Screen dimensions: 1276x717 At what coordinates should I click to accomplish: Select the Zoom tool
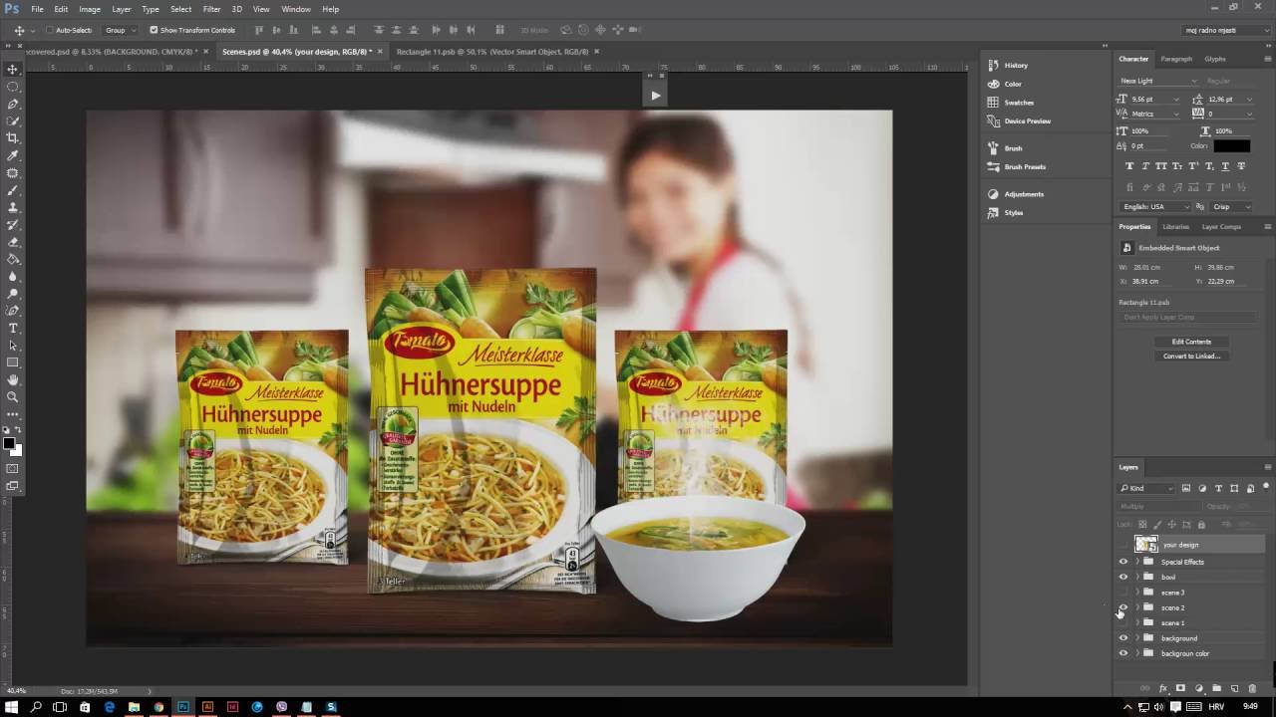[x=13, y=396]
